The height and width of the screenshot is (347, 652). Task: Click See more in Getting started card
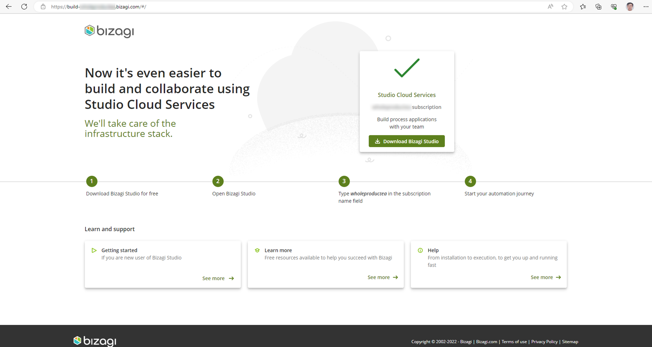click(218, 278)
